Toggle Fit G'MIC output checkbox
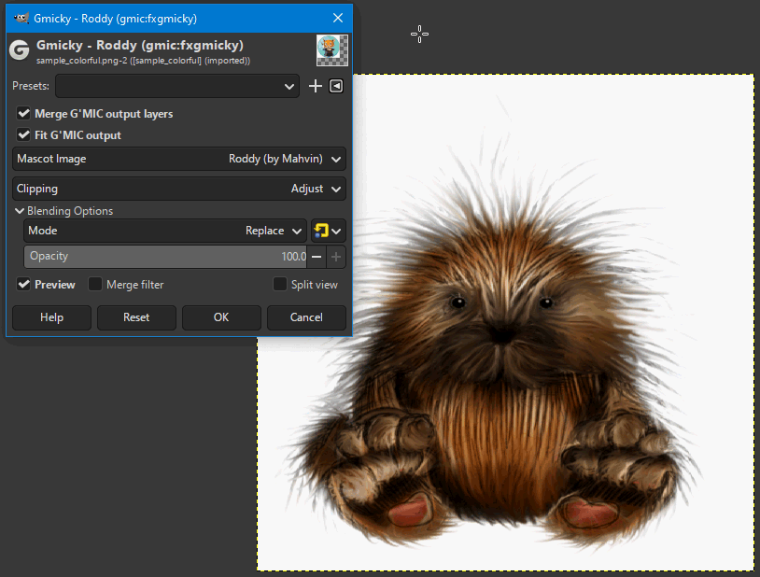 click(x=23, y=134)
